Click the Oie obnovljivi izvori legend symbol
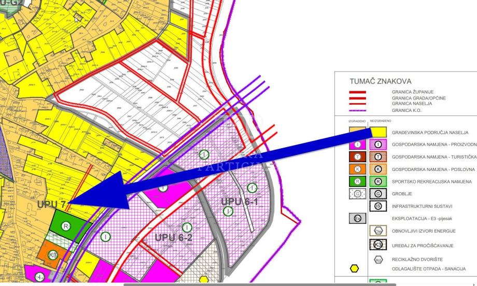477x286 pixels. click(378, 231)
